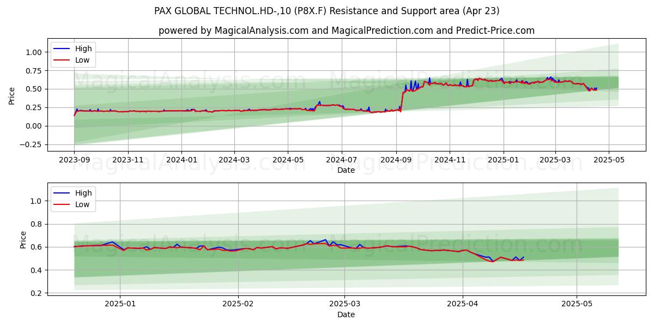Click the '0.00' price tick on top chart
654x327 pixels.
pyautogui.click(x=34, y=126)
